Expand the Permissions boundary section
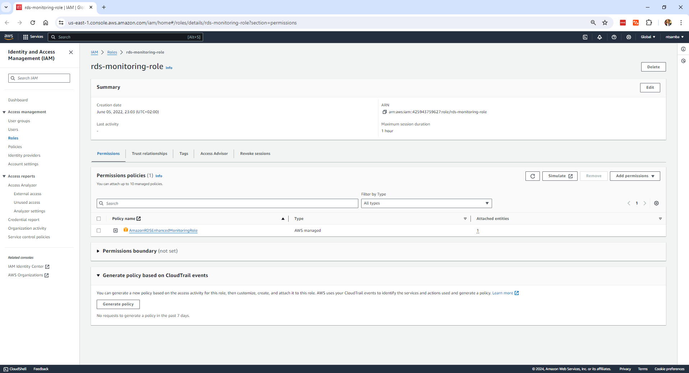 point(98,251)
